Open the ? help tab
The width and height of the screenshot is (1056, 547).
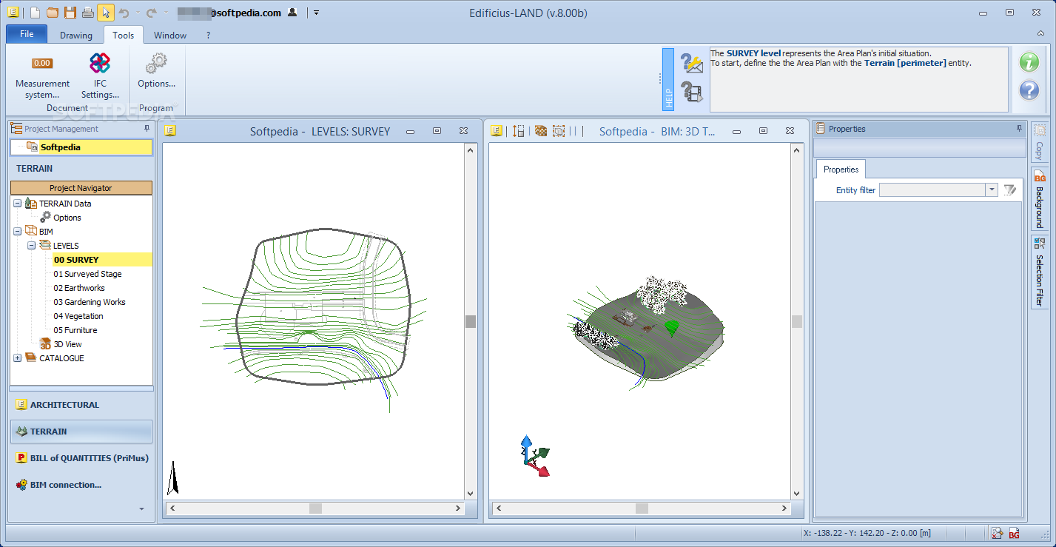pyautogui.click(x=208, y=35)
